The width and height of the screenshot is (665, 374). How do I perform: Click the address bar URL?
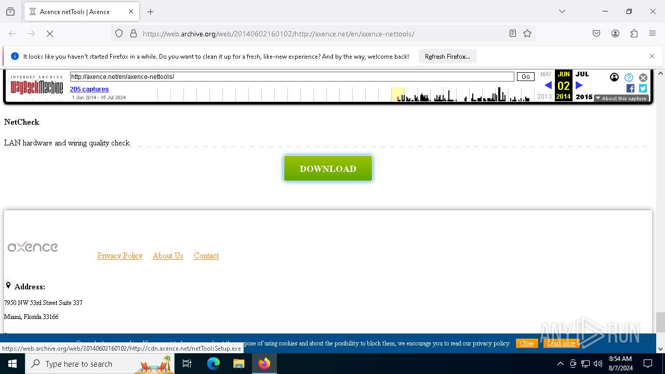pyautogui.click(x=278, y=34)
